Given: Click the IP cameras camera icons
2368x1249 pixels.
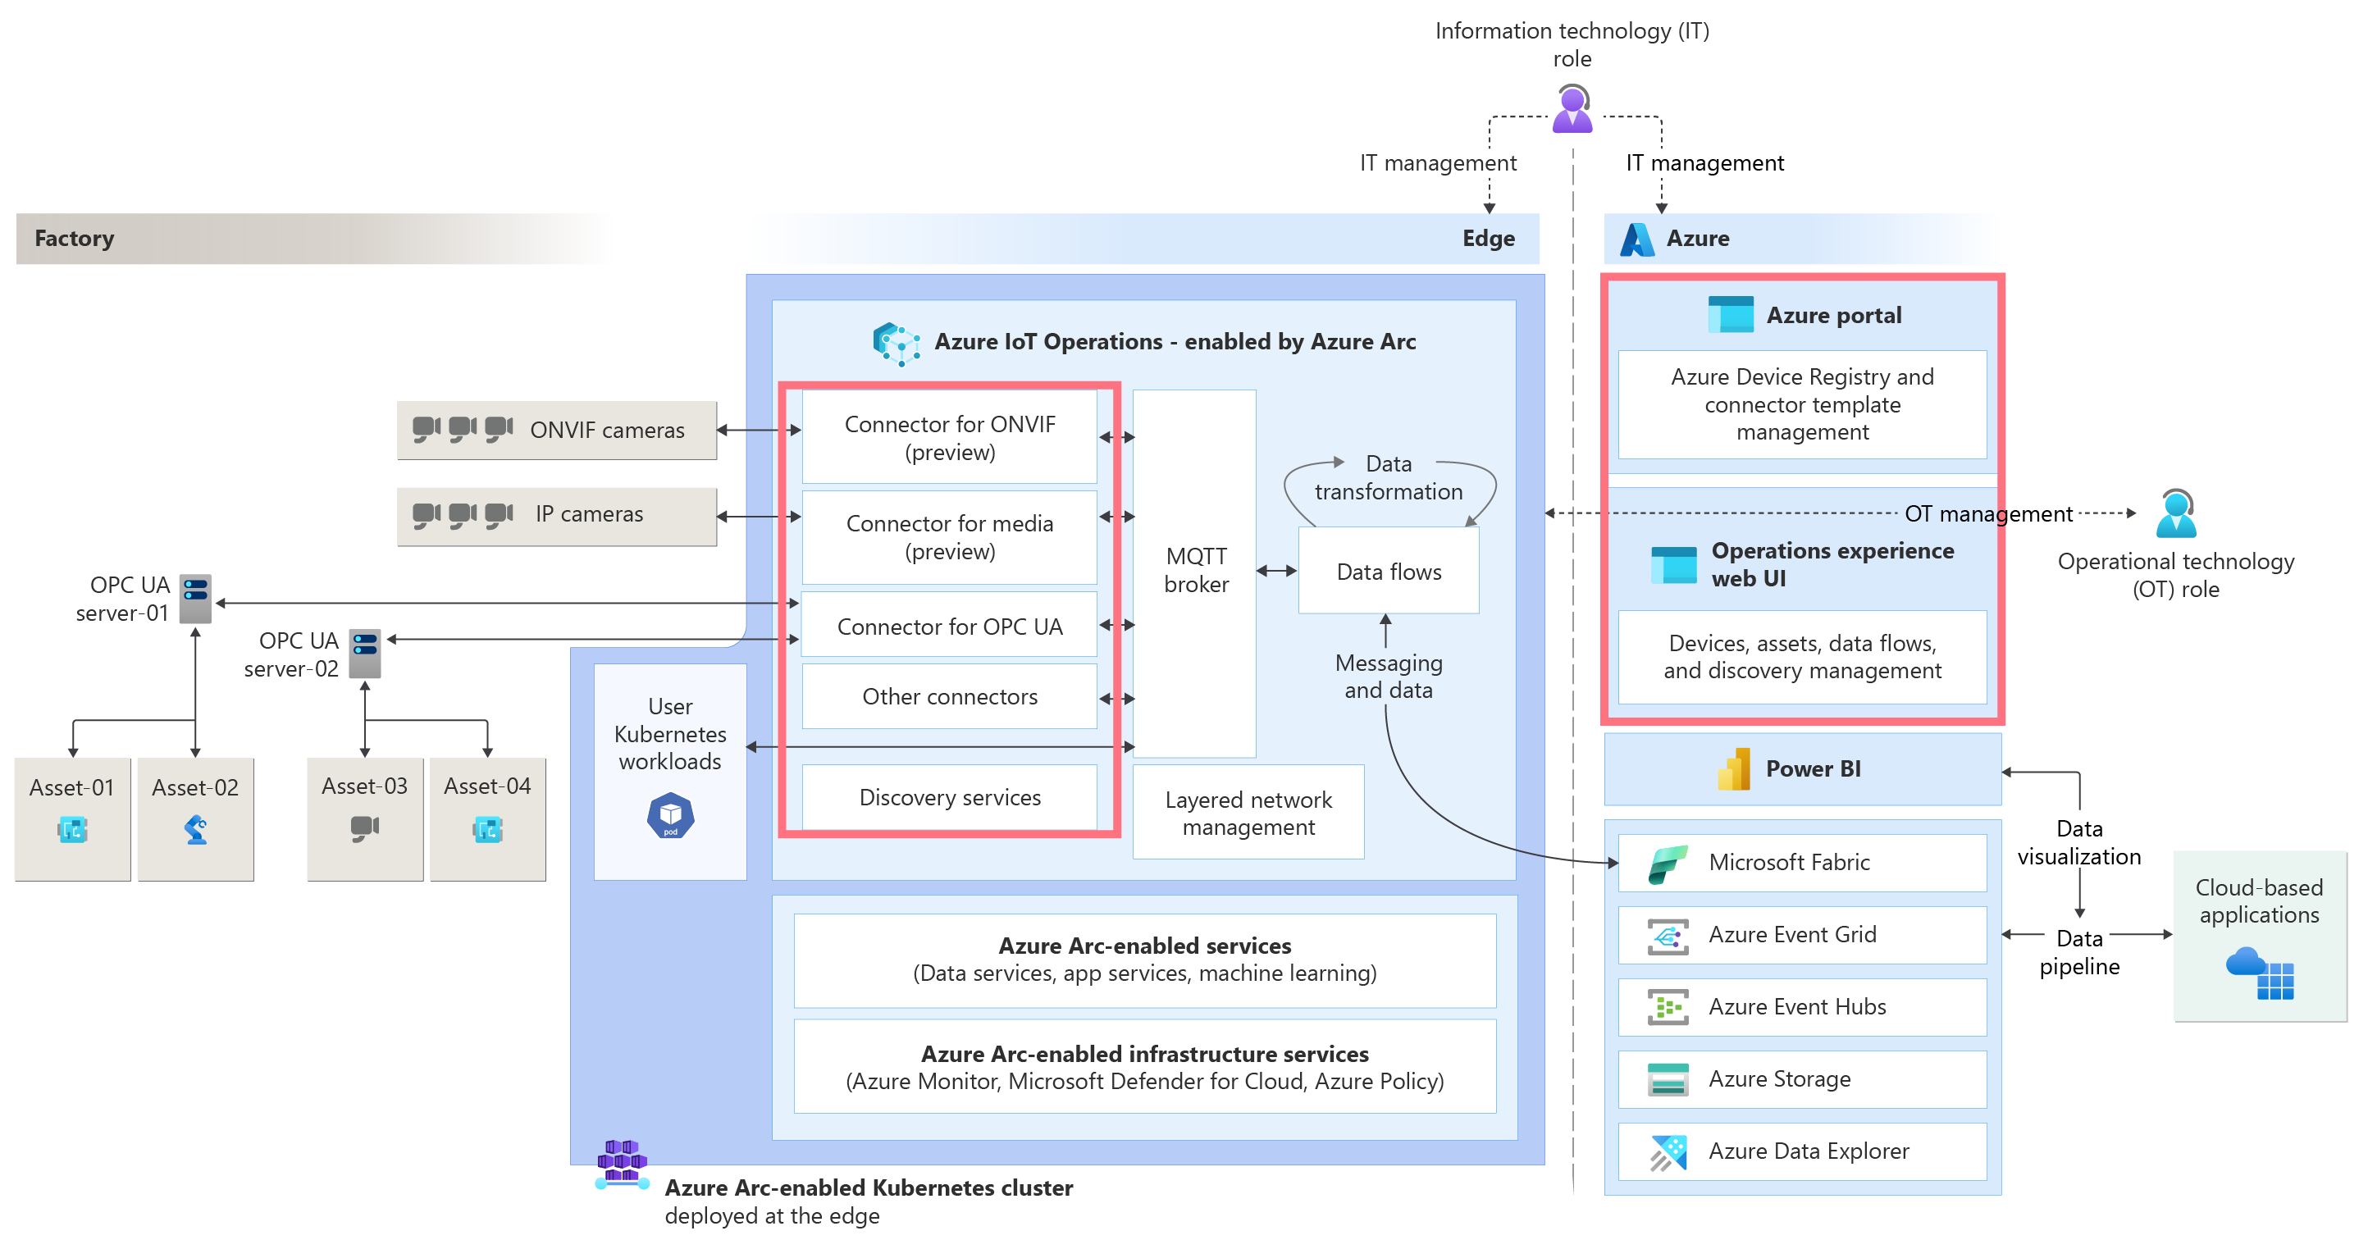Looking at the screenshot, I should click(x=463, y=516).
